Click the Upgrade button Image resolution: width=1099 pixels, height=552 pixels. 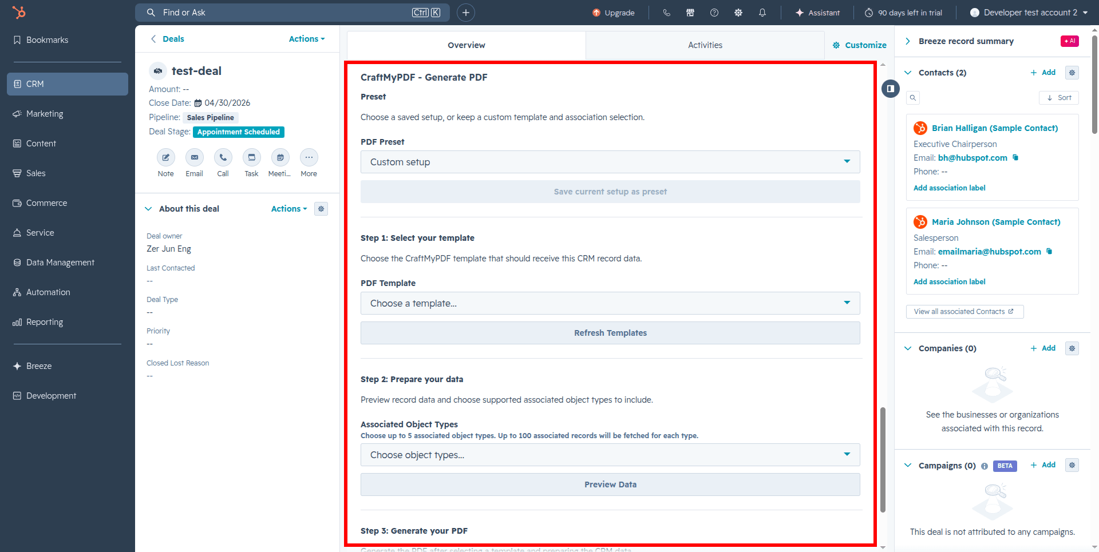pos(614,13)
